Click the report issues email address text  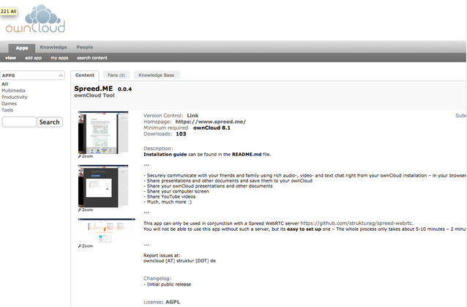tap(179, 261)
